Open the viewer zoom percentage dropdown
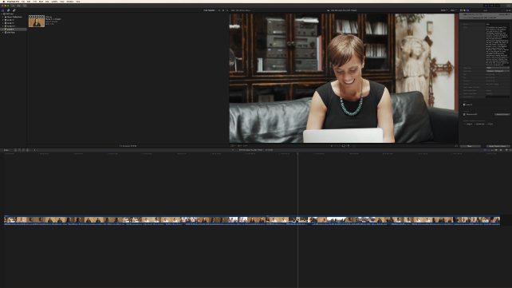The image size is (512, 288). click(444, 10)
